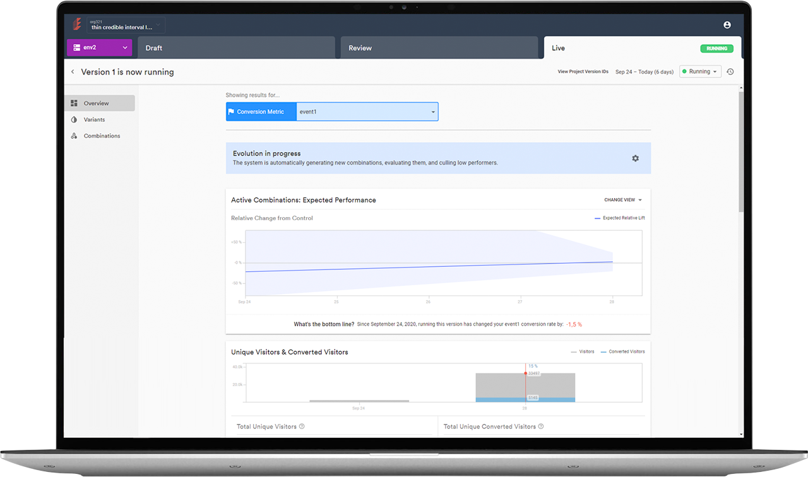
Task: Open the Combinations sidebar item
Action: [x=100, y=136]
